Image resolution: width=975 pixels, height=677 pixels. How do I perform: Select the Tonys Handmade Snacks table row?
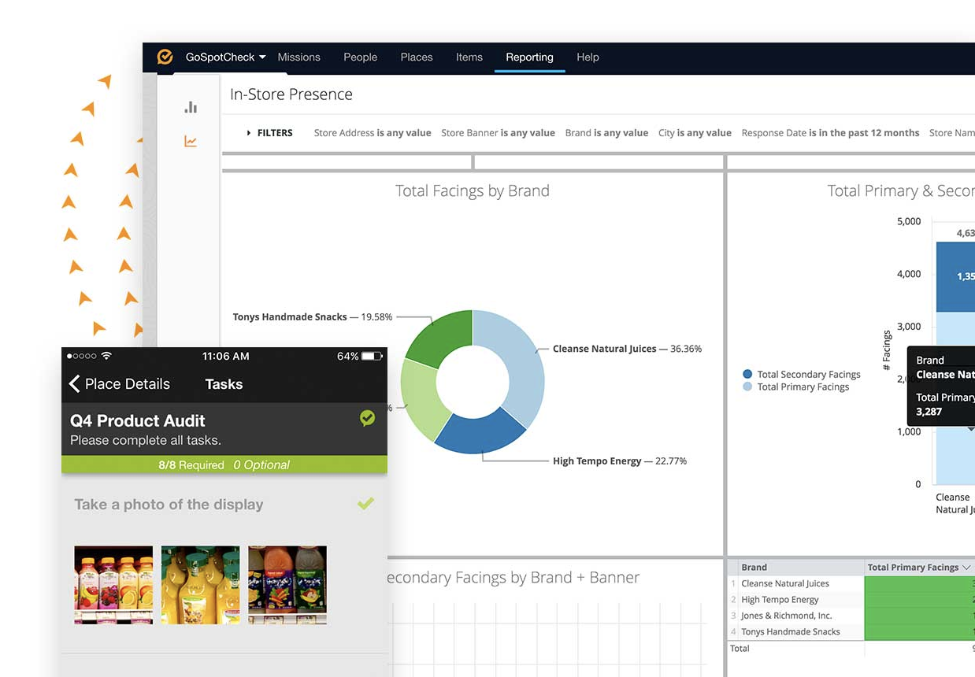click(851, 631)
